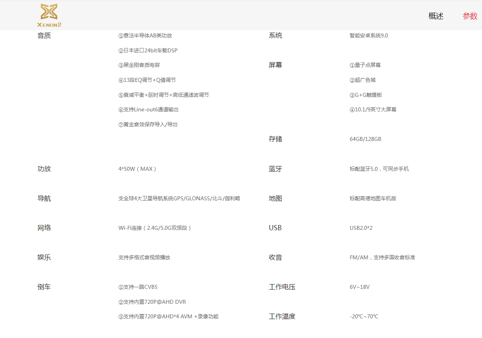Image resolution: width=482 pixels, height=338 pixels.
Task: Select the 导航 navigation spec label
Action: [44, 198]
